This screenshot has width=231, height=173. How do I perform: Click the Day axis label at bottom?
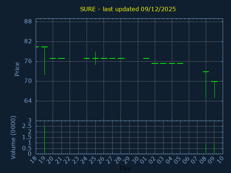tap(125, 168)
